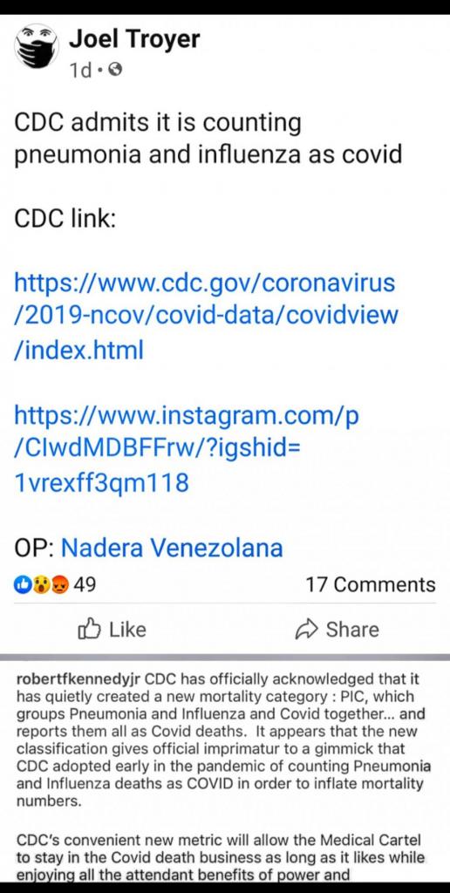
Task: Click the 1d post timestamp
Action: (x=80, y=71)
